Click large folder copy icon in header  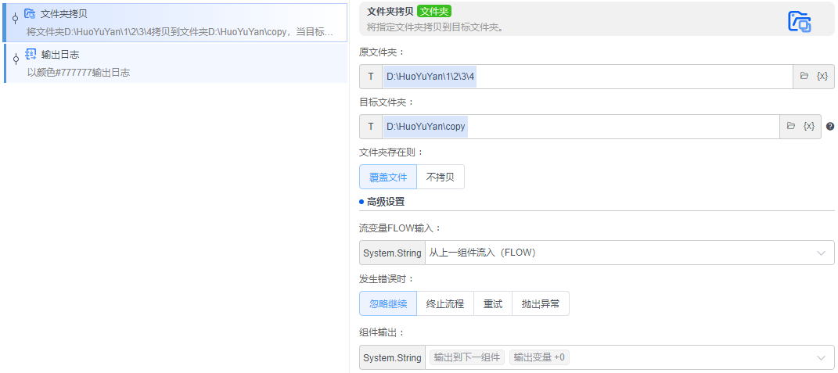(799, 21)
